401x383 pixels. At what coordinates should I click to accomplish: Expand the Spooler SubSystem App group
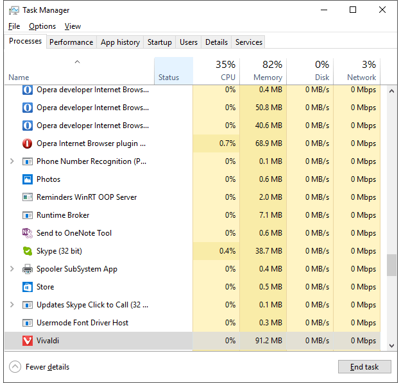click(12, 269)
